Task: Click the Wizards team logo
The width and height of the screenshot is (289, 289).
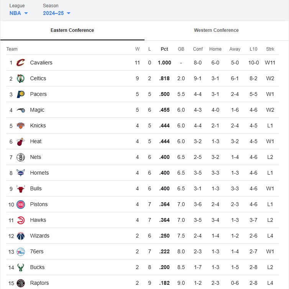Action: (21, 236)
